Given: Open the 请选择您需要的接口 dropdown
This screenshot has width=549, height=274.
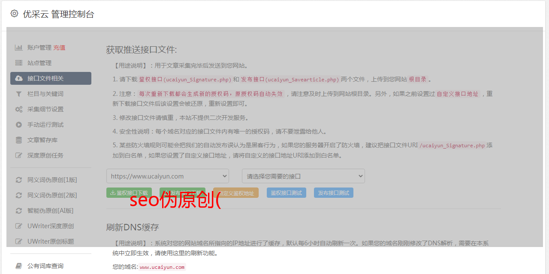Looking at the screenshot, I should (x=303, y=176).
